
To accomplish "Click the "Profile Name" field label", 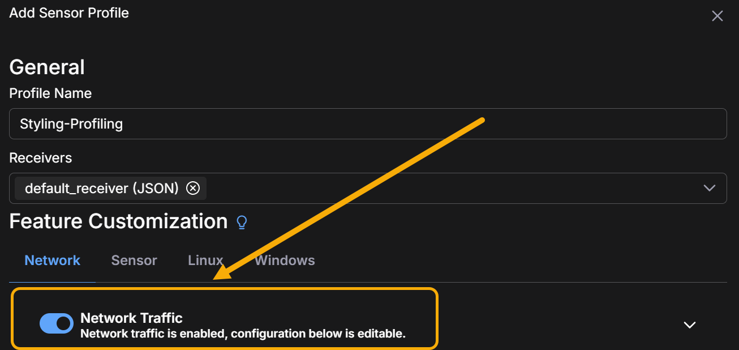I will coord(50,93).
